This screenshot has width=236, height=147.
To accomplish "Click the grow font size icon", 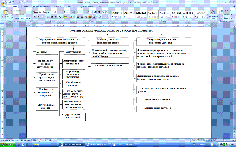I will pyautogui.click(x=65, y=12).
